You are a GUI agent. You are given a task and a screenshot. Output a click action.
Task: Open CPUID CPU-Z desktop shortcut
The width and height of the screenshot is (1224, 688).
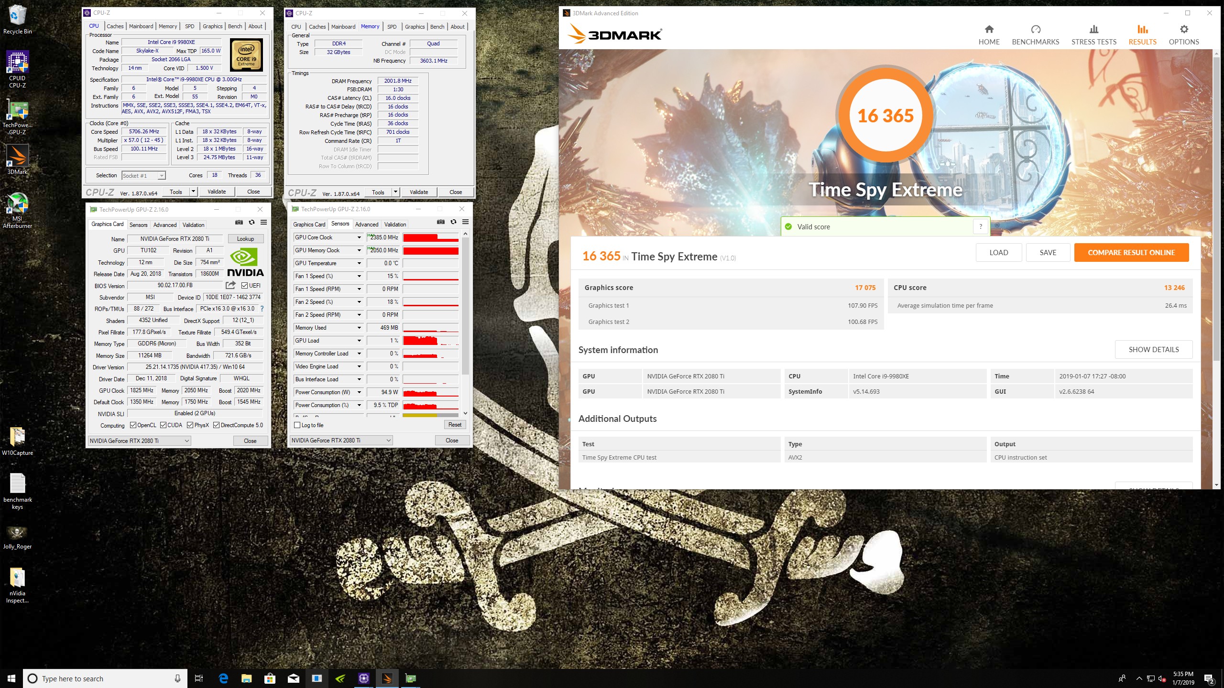click(17, 70)
